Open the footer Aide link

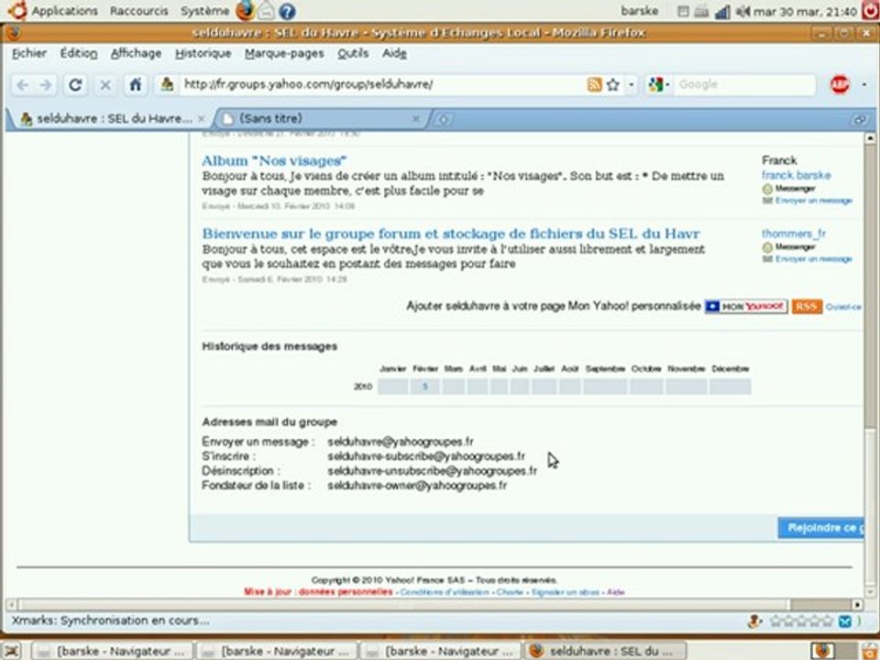616,592
